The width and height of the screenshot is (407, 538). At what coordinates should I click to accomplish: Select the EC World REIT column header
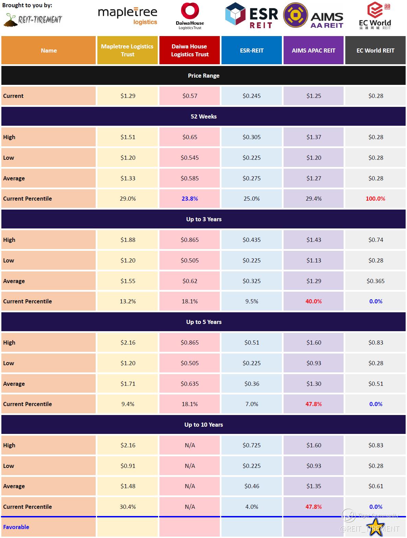pos(375,50)
